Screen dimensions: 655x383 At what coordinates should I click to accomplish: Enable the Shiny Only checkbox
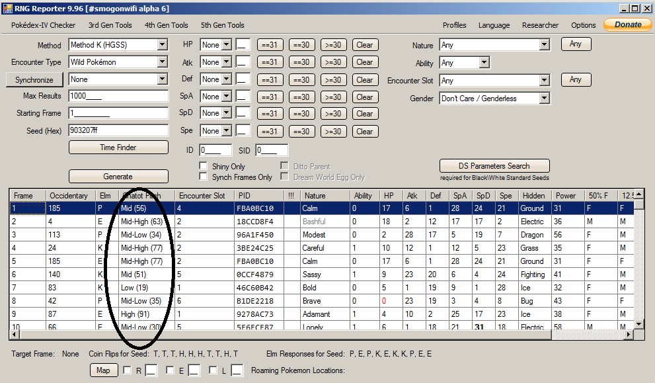(204, 167)
